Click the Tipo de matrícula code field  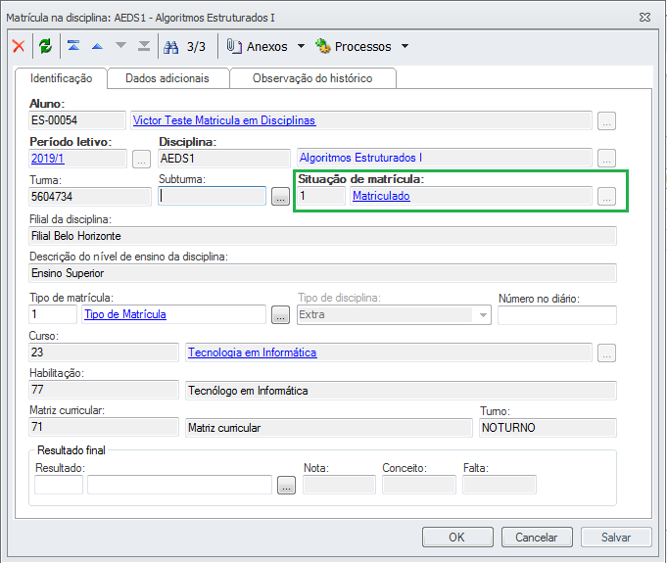coord(53,314)
